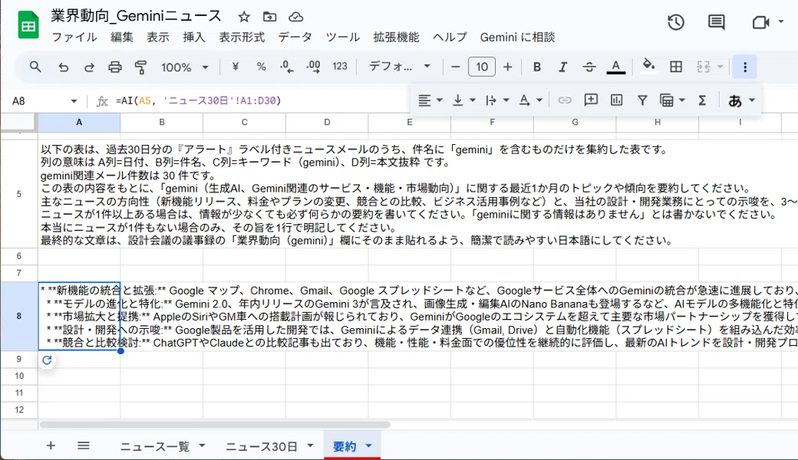The image size is (798, 460).
Task: Open the 表示形式 menu
Action: click(x=242, y=37)
